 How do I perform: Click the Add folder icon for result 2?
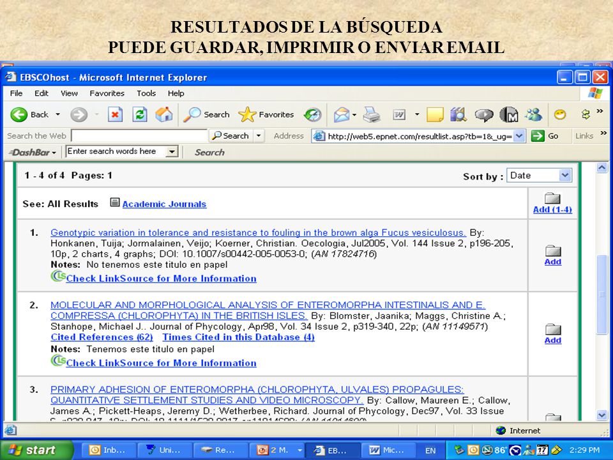(553, 330)
